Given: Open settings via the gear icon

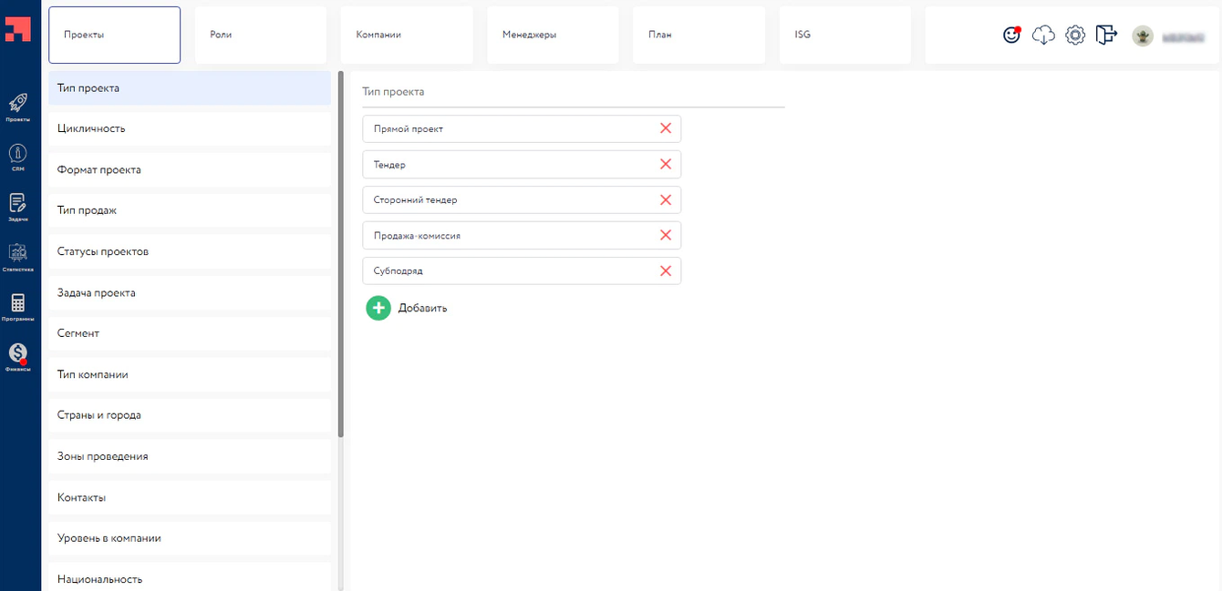Looking at the screenshot, I should pyautogui.click(x=1075, y=35).
